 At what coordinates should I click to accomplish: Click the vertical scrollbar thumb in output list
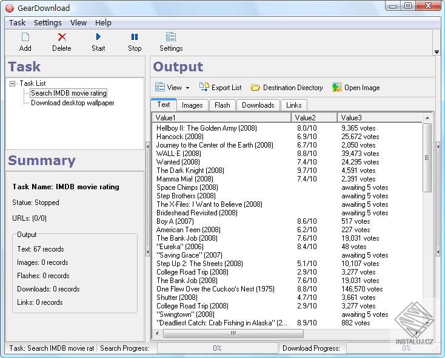[x=427, y=158]
